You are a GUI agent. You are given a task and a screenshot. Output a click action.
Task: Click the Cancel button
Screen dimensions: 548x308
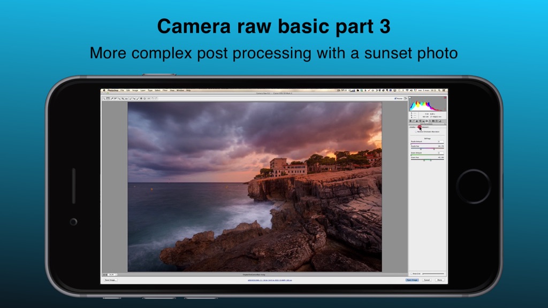[x=427, y=280]
